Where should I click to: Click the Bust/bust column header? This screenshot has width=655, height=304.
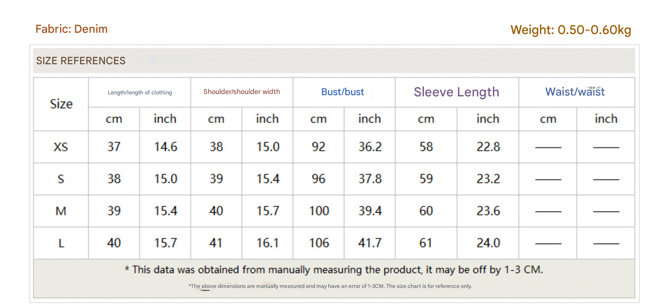pos(342,92)
